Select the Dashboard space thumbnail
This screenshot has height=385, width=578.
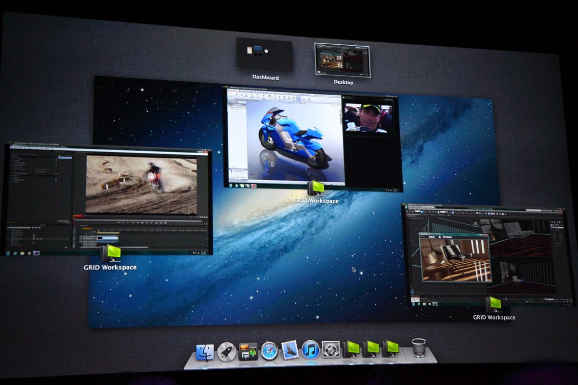tap(264, 54)
